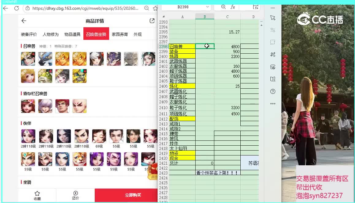Expand the B2398 name box dropdown
Viewport: 355px width, 203px height.
[208, 7]
